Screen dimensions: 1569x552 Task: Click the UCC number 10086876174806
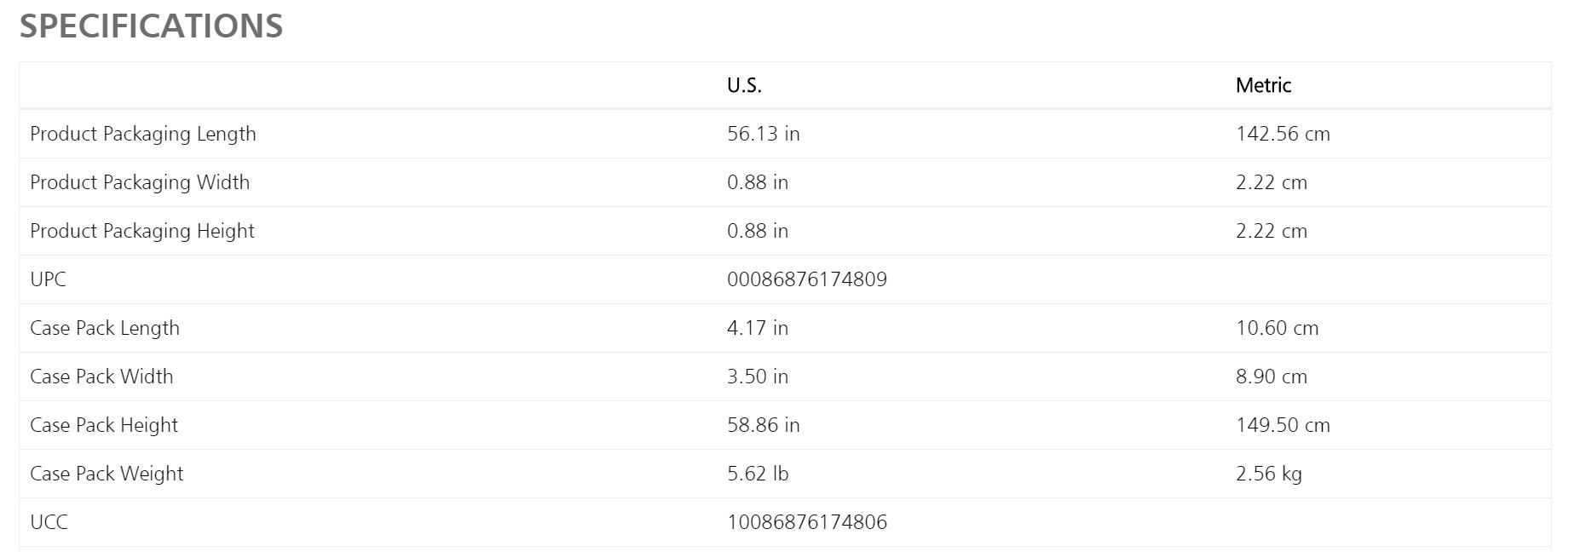[x=807, y=522]
